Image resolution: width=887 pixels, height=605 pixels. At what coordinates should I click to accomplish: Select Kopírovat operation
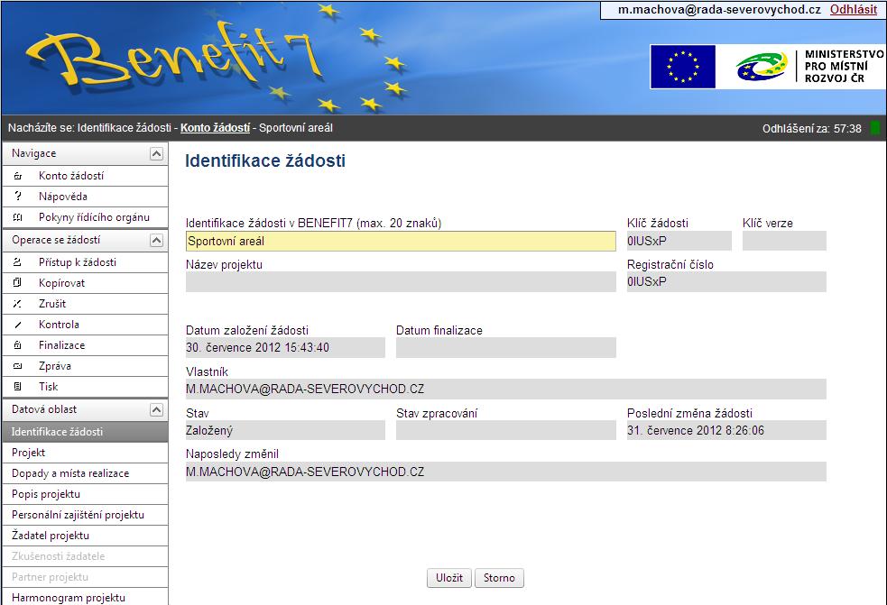pyautogui.click(x=85, y=283)
